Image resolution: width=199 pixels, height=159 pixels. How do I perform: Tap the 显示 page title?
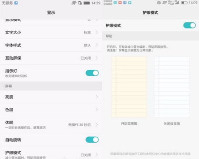pos(51,13)
